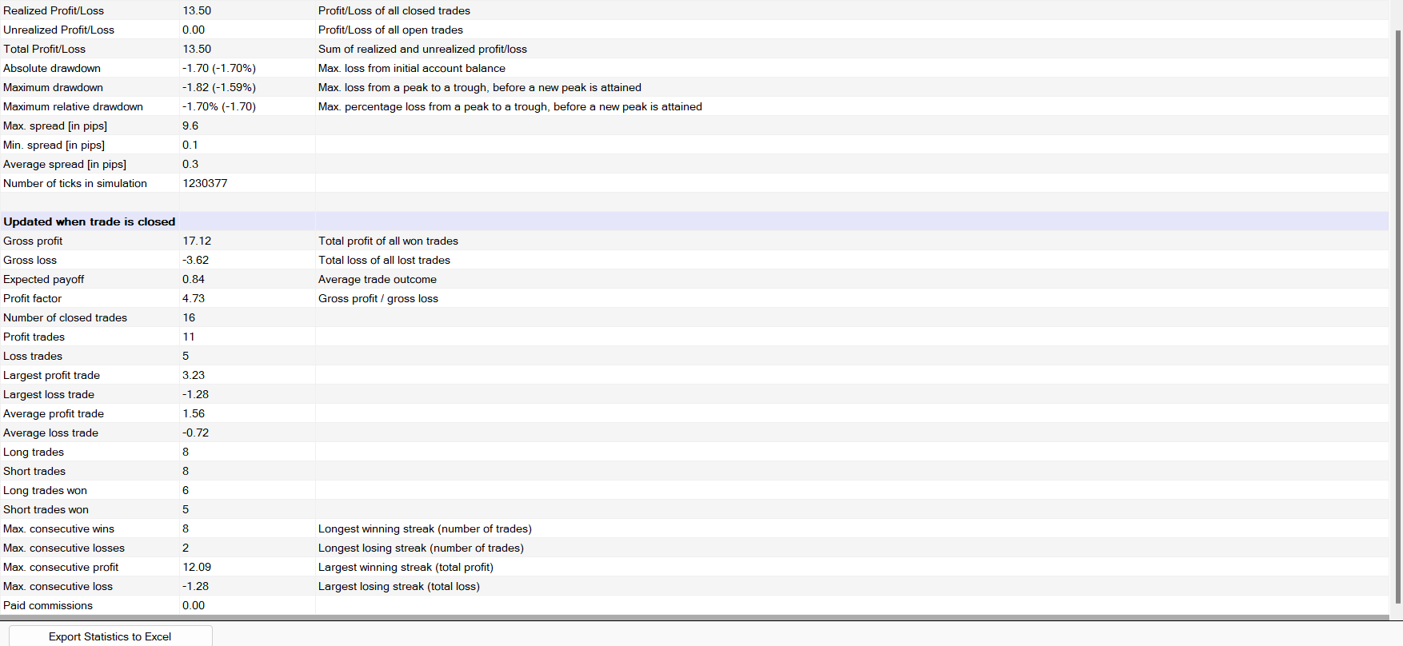
Task: Click the Min. spread value 0.1
Action: pyautogui.click(x=190, y=145)
